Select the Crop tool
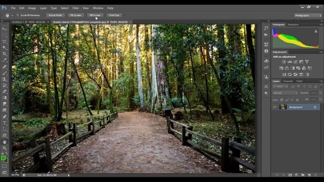 pos(5,54)
